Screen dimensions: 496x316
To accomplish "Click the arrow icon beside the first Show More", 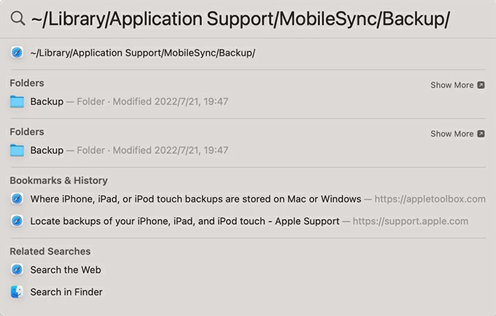I will point(481,85).
